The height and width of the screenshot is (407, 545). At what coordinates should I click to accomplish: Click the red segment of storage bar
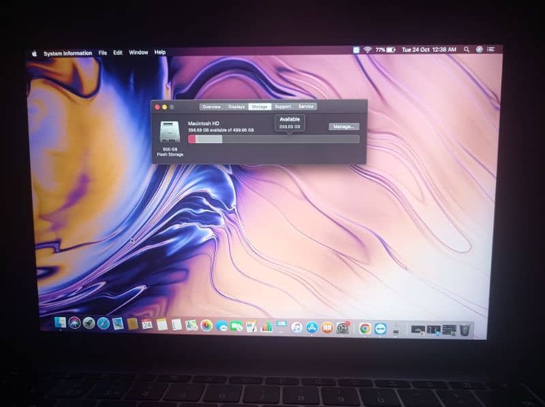192,139
